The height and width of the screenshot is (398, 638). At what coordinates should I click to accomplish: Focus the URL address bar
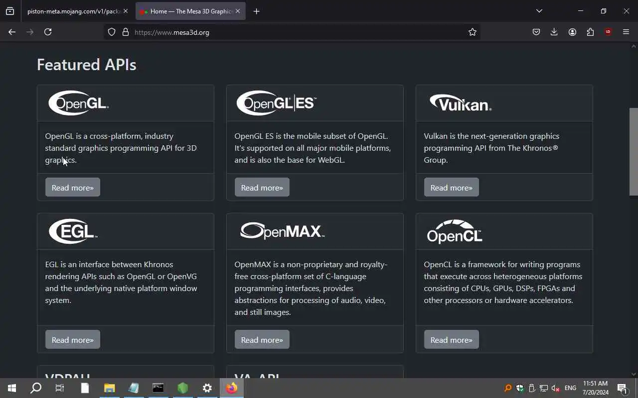pyautogui.click(x=299, y=32)
